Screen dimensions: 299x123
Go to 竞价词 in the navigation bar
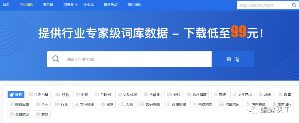tap(48, 5)
